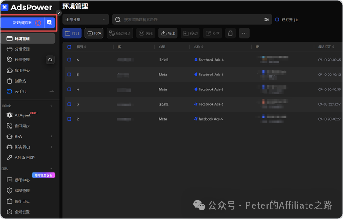Viewport: 343px width, 219px height.
Task: Open 云手机 in the sidebar
Action: click(20, 92)
